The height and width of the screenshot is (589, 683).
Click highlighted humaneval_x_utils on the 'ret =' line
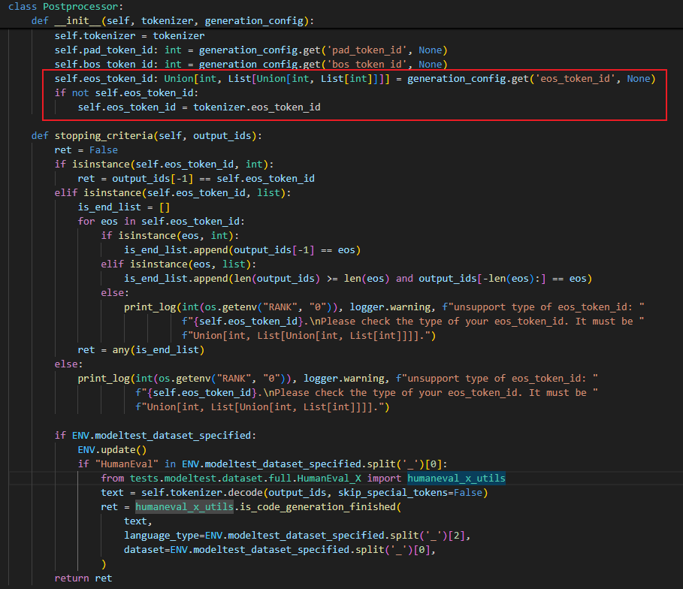[x=184, y=507]
